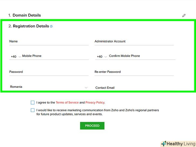This screenshot has width=196, height=147.
Task: Open the Privacy Policy link
Action: point(95,103)
